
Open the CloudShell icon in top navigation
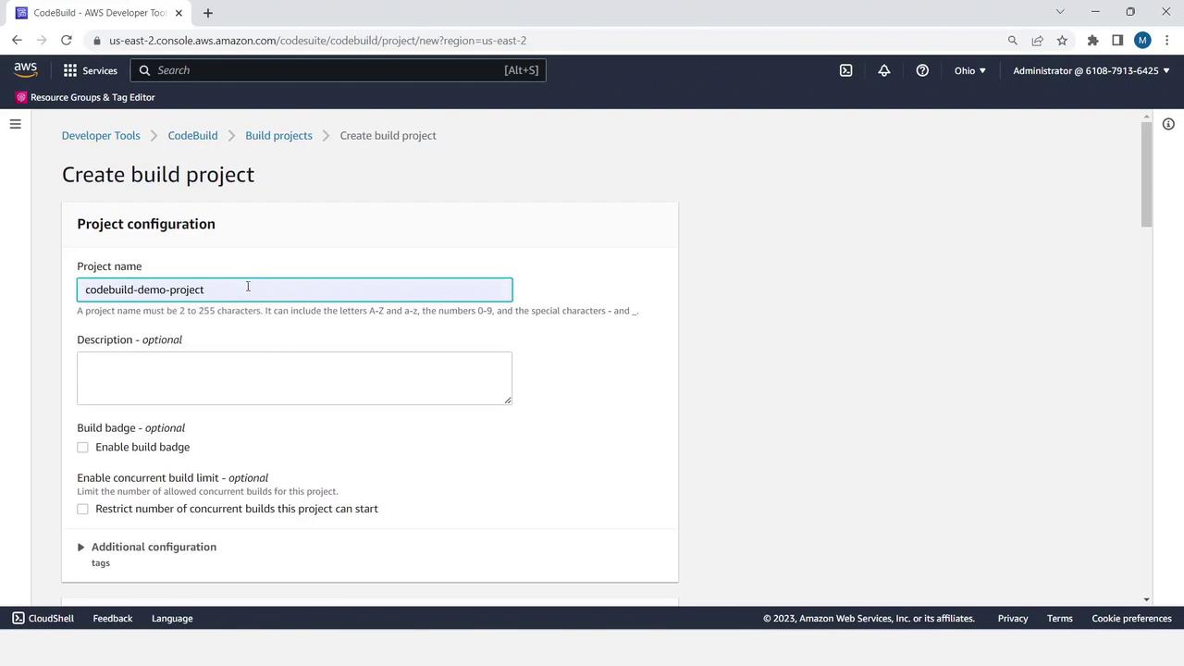(x=845, y=70)
